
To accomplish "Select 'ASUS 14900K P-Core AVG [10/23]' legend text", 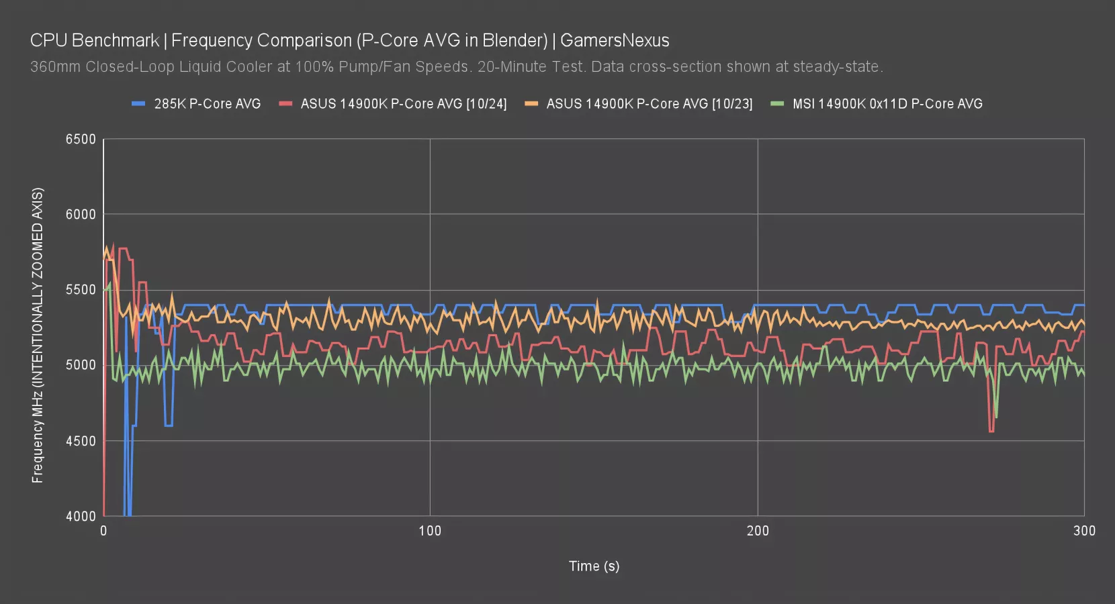I will (649, 104).
